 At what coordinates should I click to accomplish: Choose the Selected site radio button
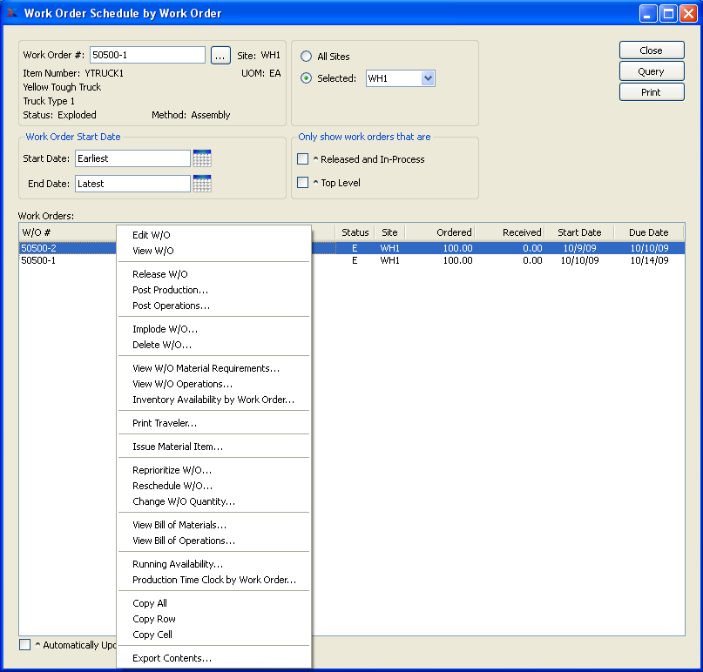tap(306, 78)
